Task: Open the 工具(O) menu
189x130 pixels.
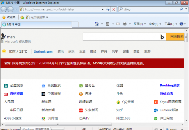Action: pyautogui.click(x=171, y=24)
